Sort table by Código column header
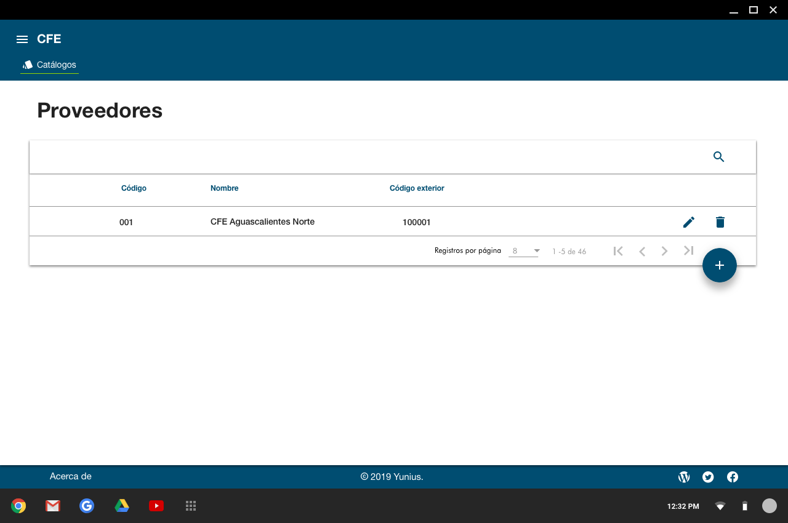 coord(134,188)
